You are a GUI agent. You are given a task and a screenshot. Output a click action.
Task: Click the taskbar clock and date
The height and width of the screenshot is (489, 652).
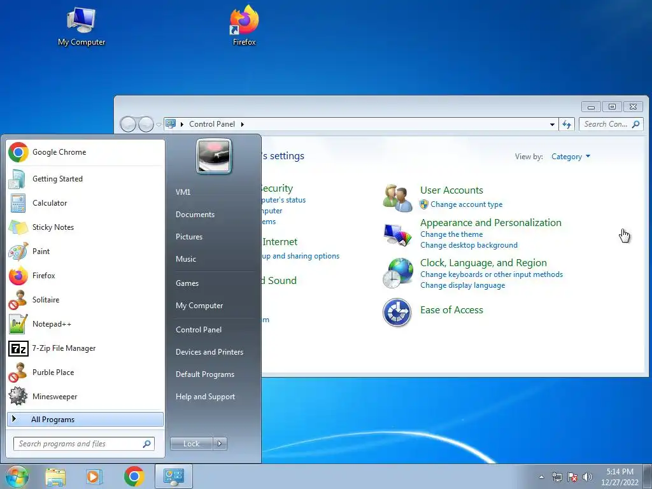click(620, 477)
